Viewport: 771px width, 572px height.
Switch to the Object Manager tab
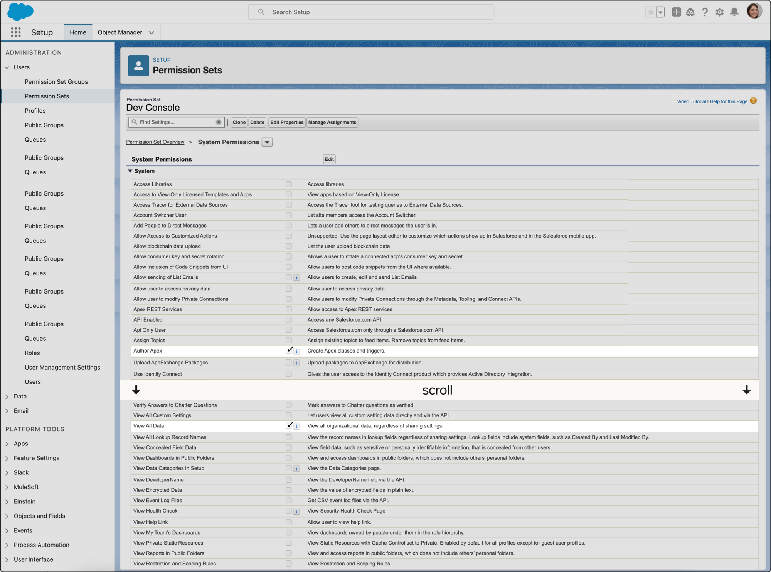pos(120,32)
